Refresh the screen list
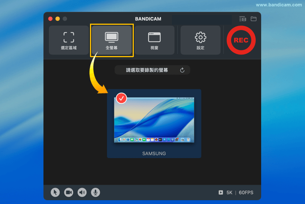The image size is (305, 204). 182,70
